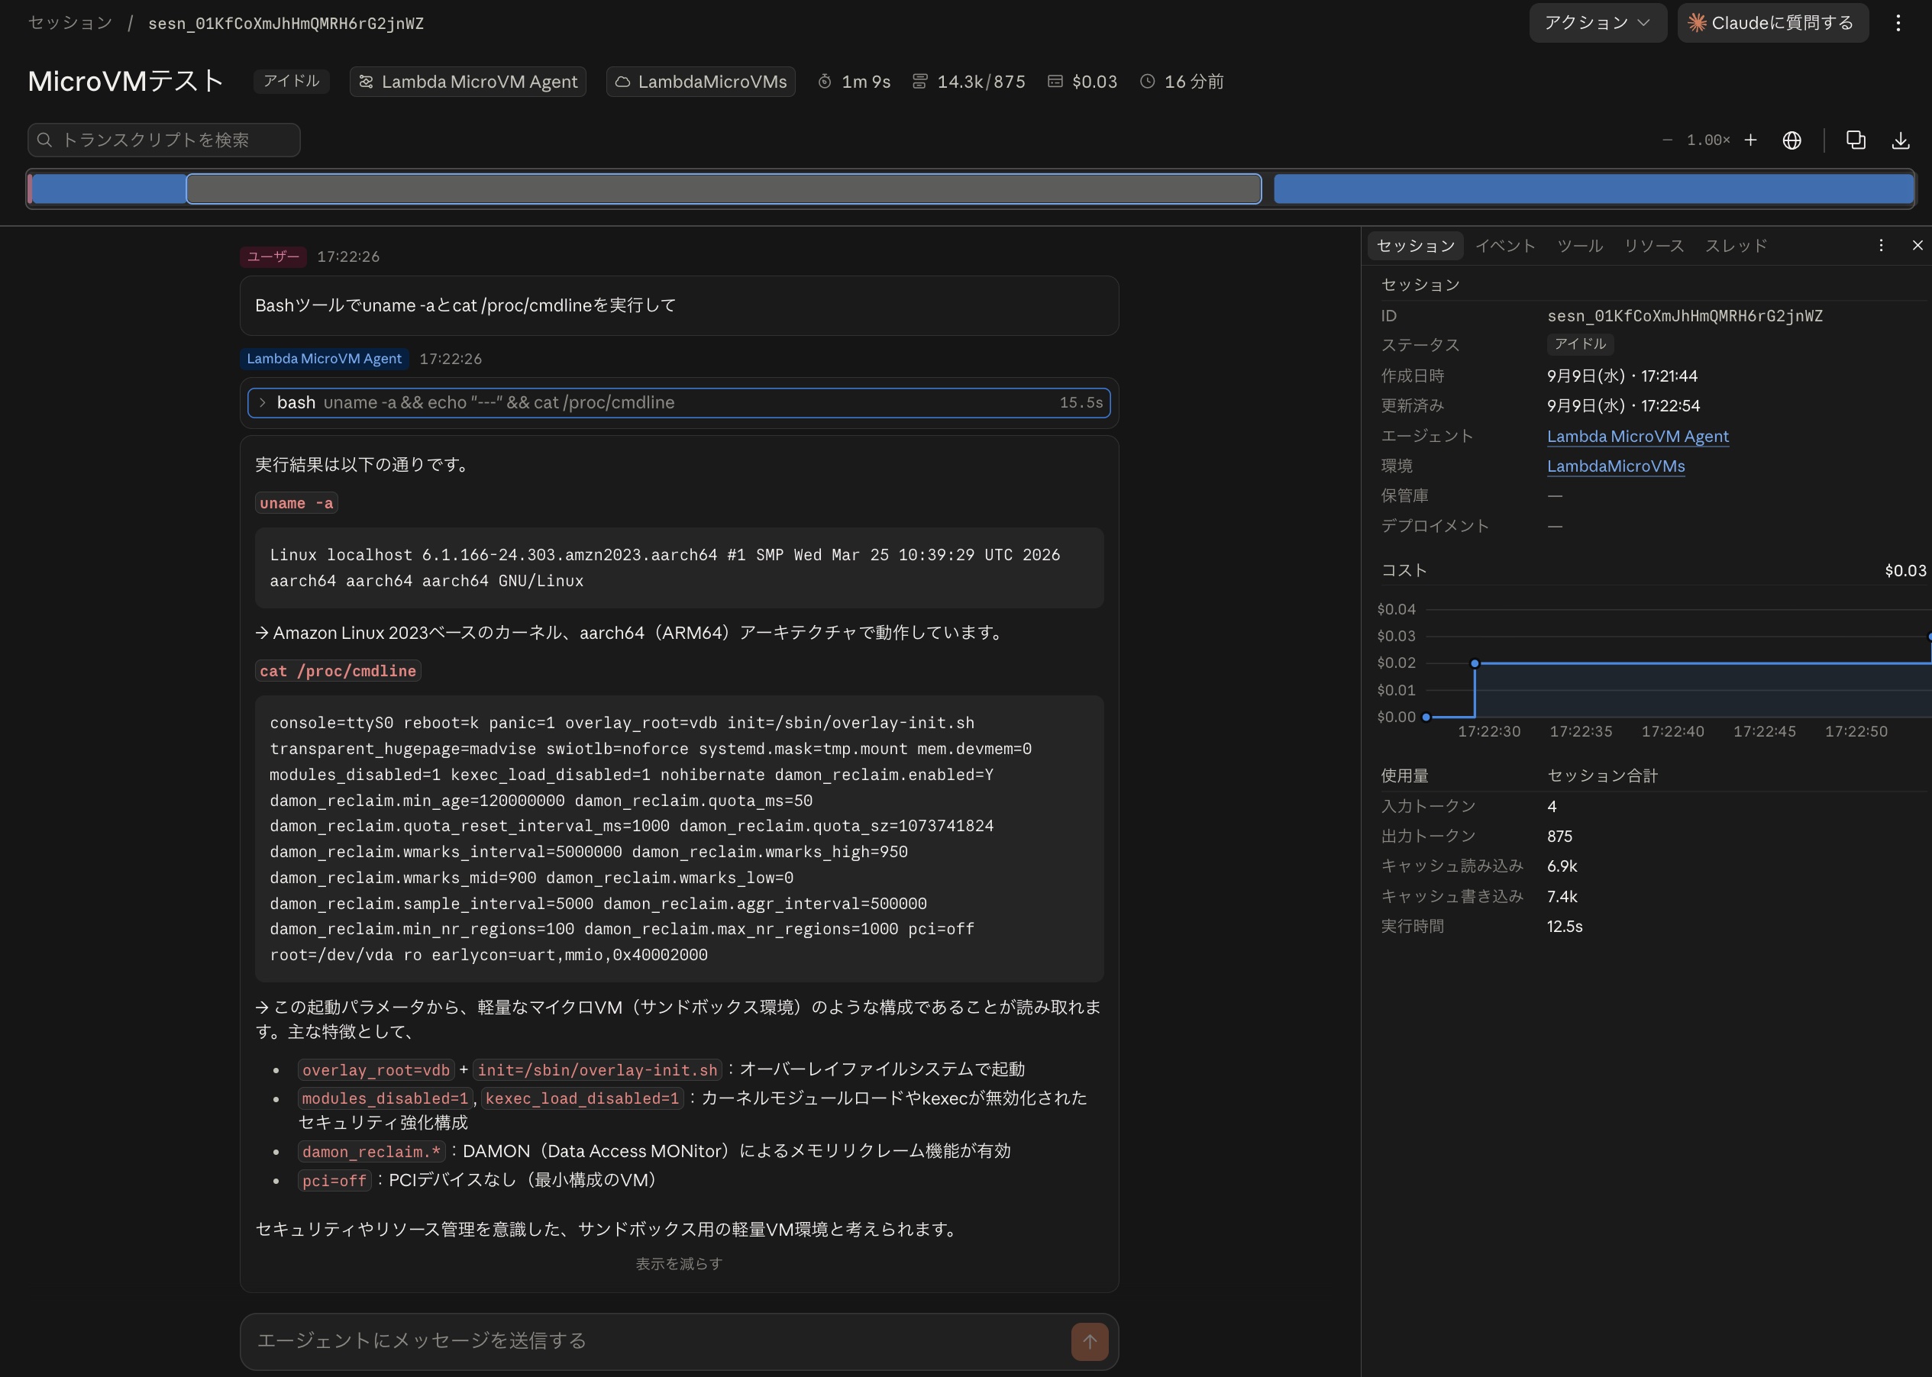Click the キャッシュ書き込み value 7.4k
The width and height of the screenshot is (1932, 1377).
click(x=1562, y=896)
